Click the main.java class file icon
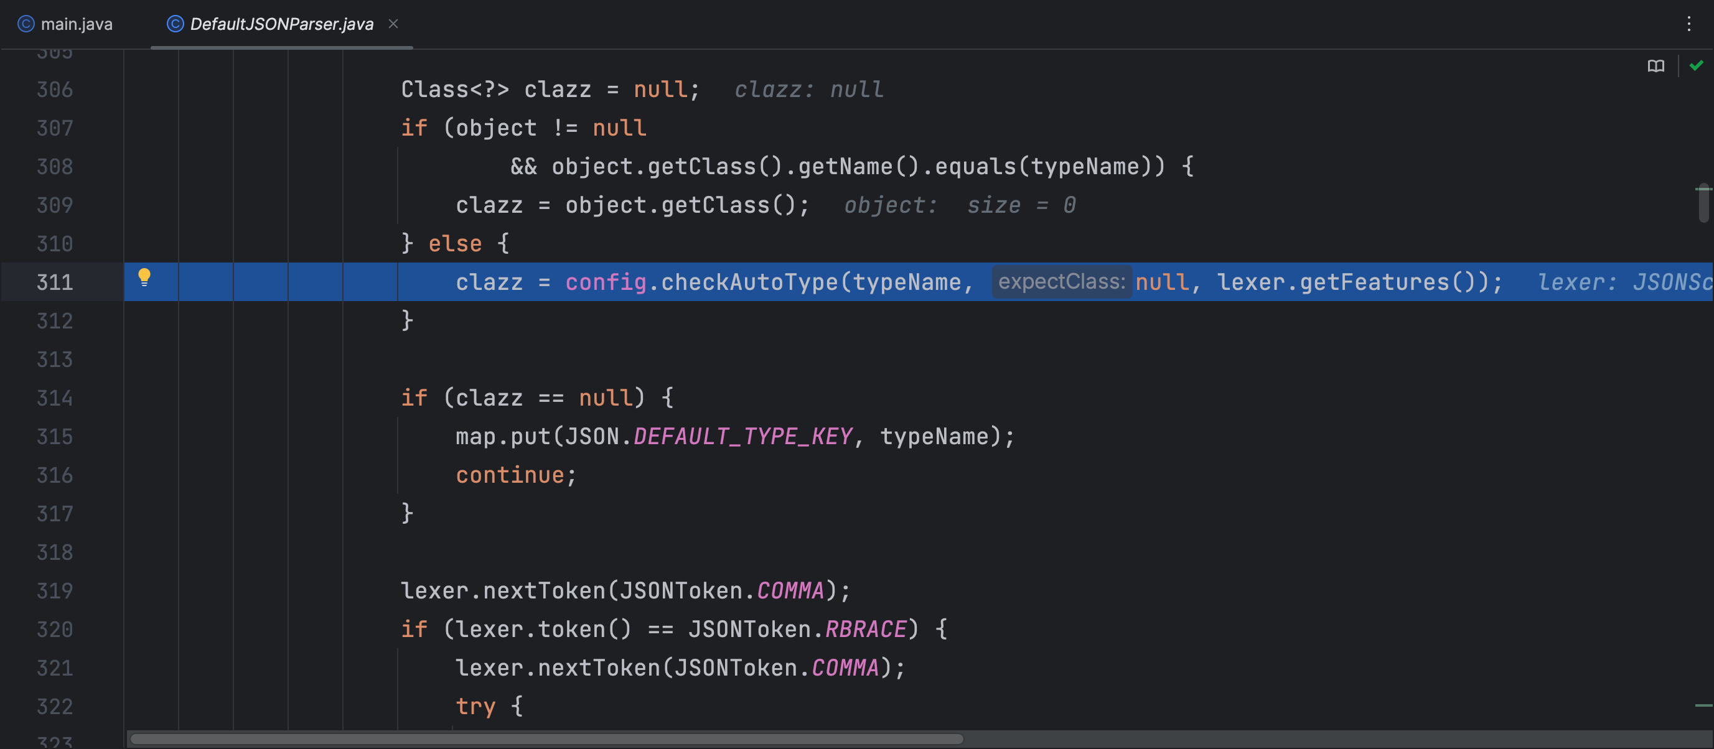Viewport: 1714px width, 749px height. (26, 24)
